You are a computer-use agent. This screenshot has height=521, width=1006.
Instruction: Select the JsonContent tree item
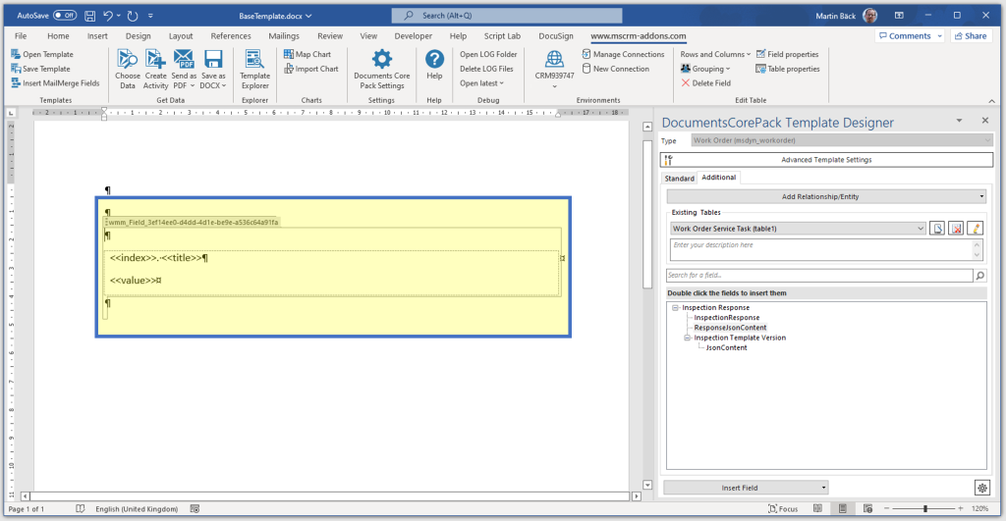click(x=726, y=348)
